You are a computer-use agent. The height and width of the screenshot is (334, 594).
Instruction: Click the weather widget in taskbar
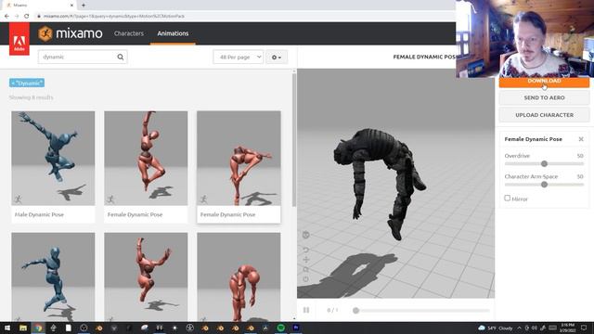[496, 328]
